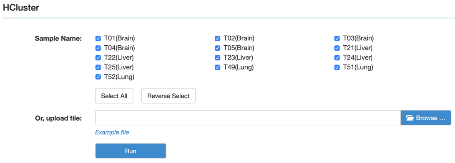Uncheck the T24(Liver) checkbox
Image resolution: width=455 pixels, height=163 pixels.
[337, 58]
